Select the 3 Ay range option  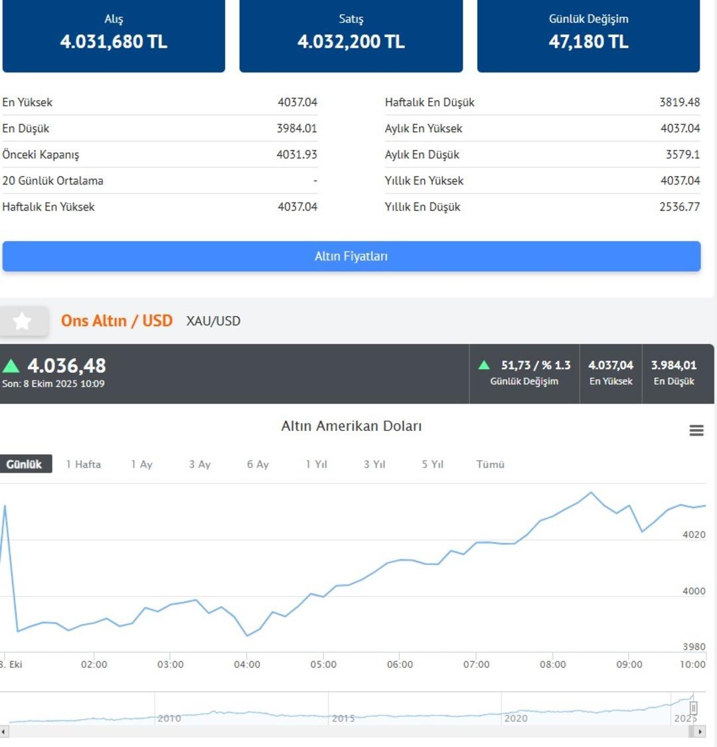pyautogui.click(x=200, y=464)
